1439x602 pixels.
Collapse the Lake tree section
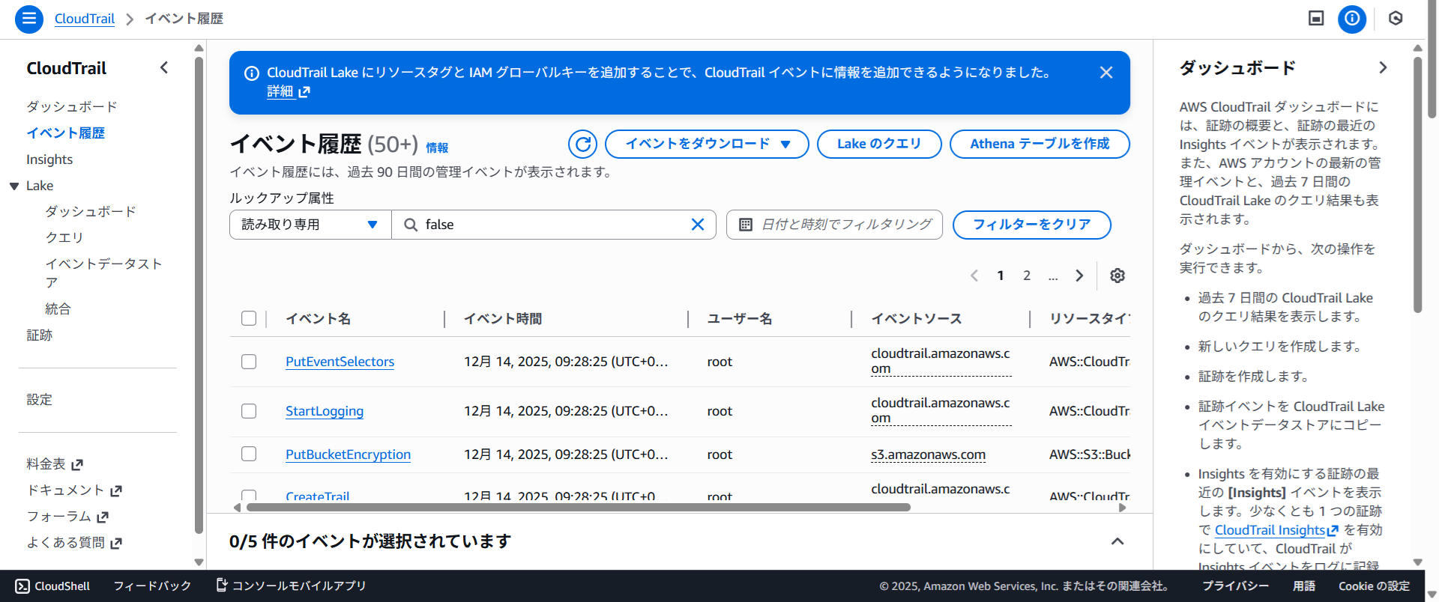(x=14, y=186)
